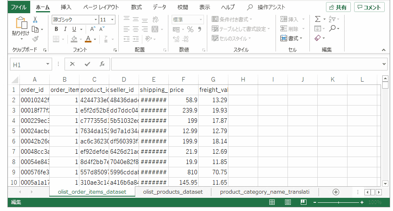Toggle Bold formatting
Screen dimensions: 393x211
pyautogui.click(x=56, y=29)
